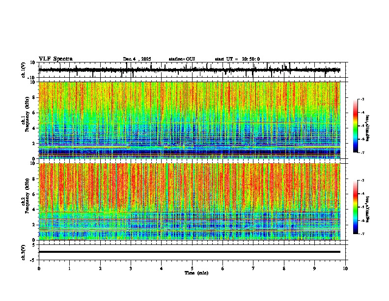The width and height of the screenshot is (389, 301).
Task: Click time axis tick label "7"
Action: pos(253,269)
